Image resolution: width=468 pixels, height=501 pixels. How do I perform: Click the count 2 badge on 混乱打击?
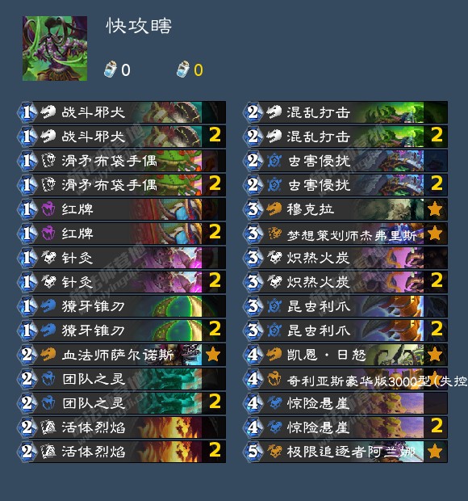click(x=437, y=137)
